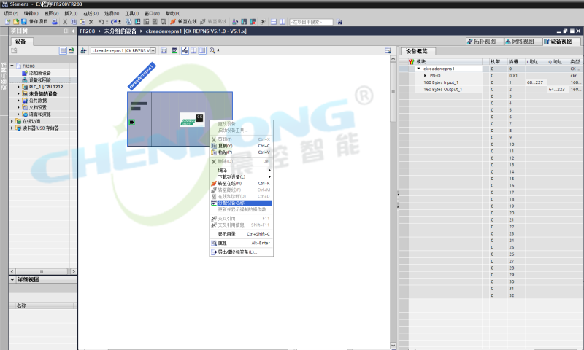Click the cut scissors icon in toolbar
Screen dimensions: 584x350
64,22
